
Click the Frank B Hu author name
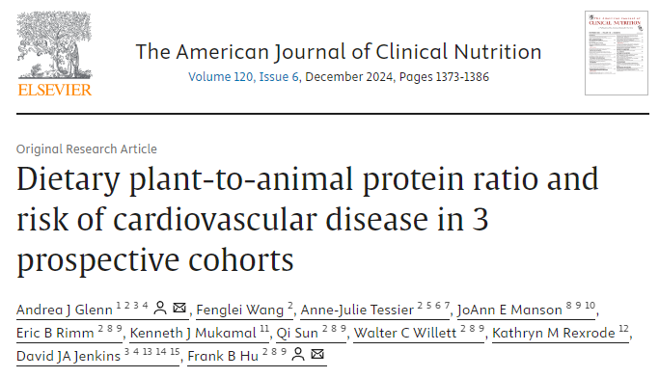223,356
